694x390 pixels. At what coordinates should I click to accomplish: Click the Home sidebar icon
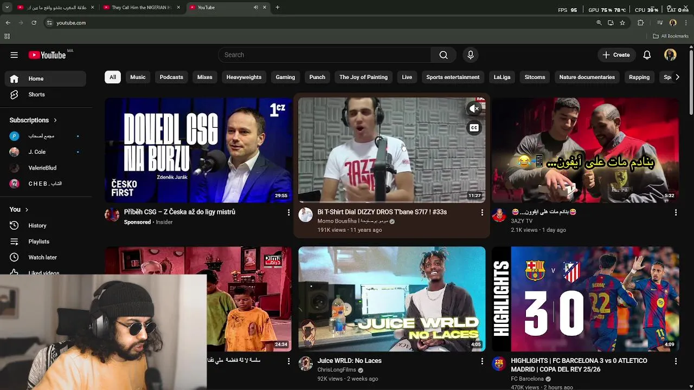pos(14,79)
